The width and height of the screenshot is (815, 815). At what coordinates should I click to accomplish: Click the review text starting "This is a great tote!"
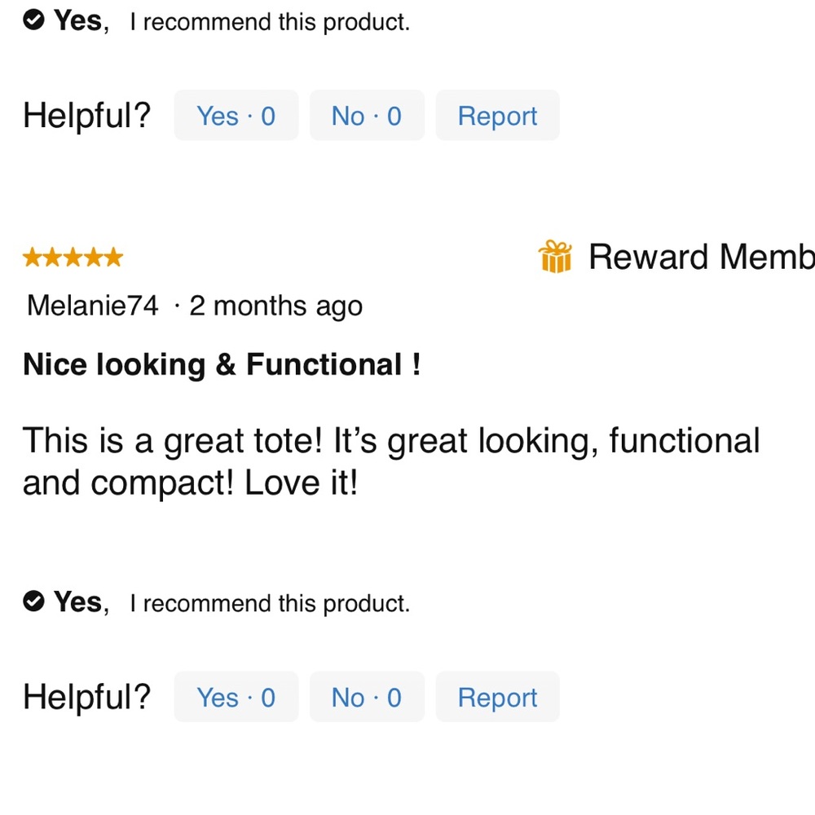[x=391, y=462]
